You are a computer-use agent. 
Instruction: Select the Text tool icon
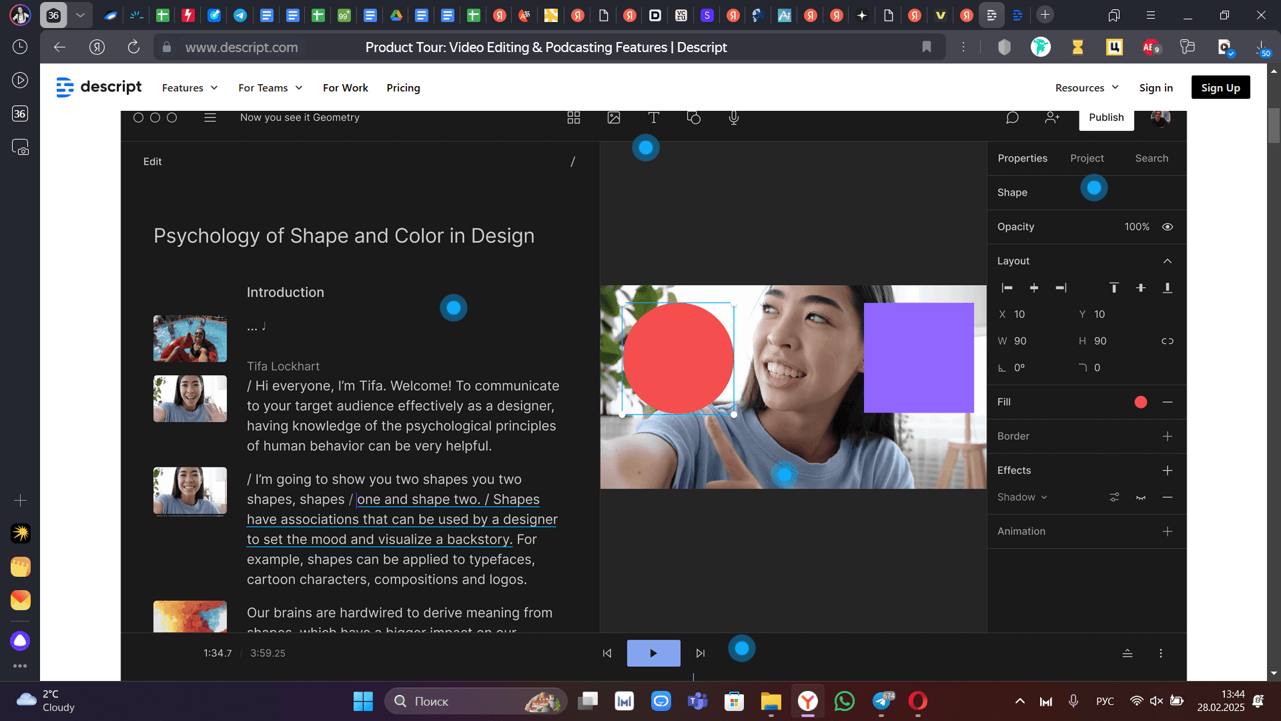pyautogui.click(x=653, y=117)
